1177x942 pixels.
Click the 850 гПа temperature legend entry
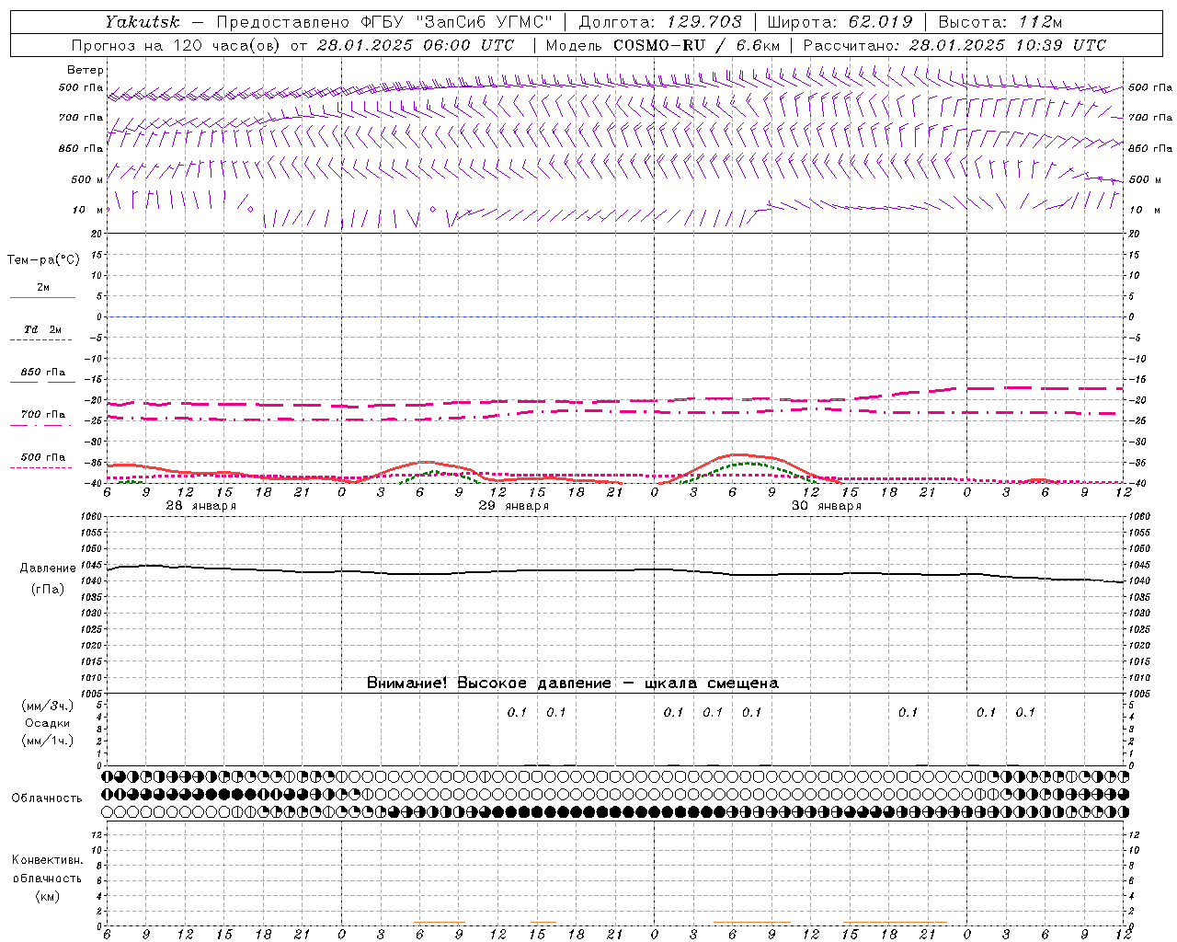click(x=43, y=373)
